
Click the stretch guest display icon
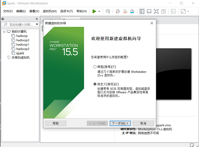(x=183, y=11)
